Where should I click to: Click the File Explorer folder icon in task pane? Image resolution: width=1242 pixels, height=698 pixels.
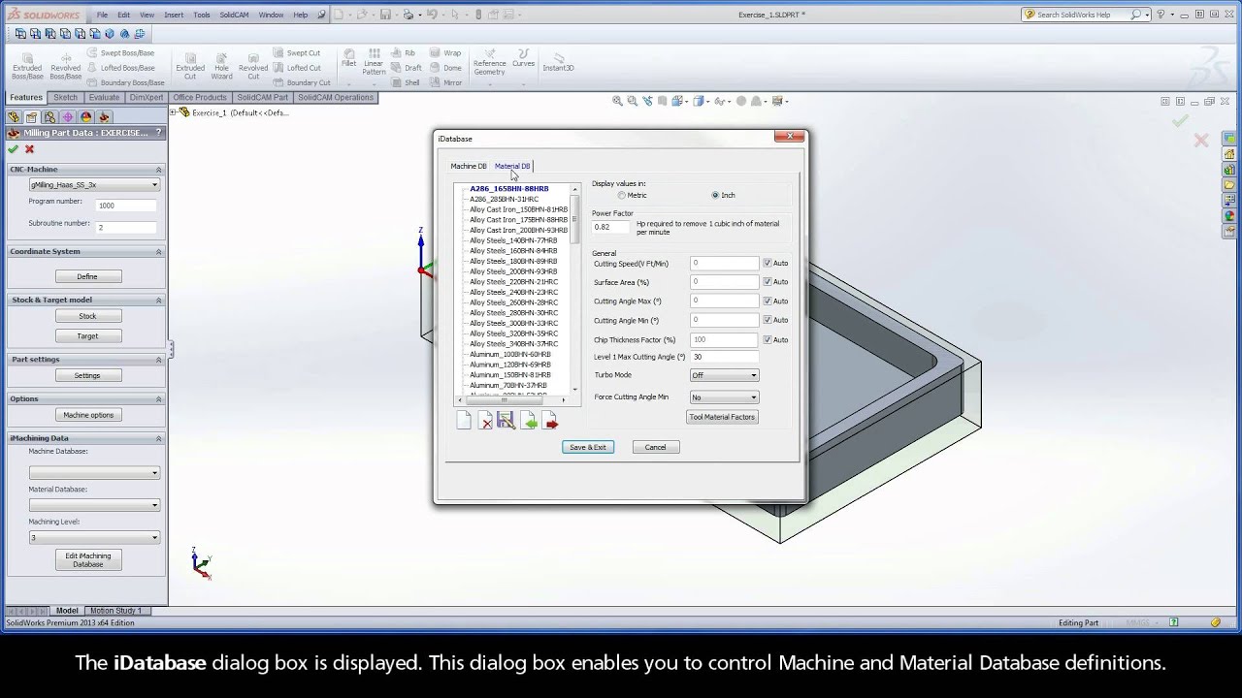click(x=1229, y=185)
